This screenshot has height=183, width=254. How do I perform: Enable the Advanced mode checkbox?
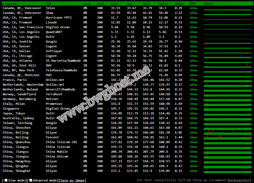(x=31, y=180)
